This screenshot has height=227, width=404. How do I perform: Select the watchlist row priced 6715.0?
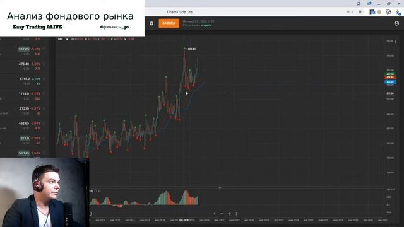tap(25, 81)
